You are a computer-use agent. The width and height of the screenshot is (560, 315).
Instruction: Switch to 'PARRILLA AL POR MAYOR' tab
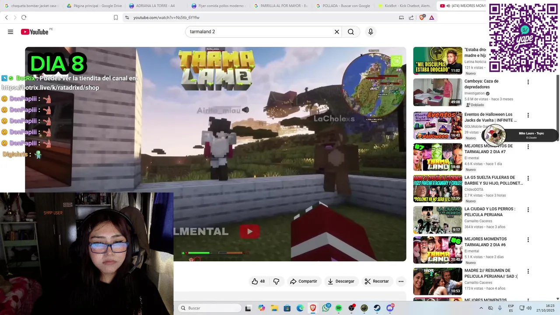(280, 6)
